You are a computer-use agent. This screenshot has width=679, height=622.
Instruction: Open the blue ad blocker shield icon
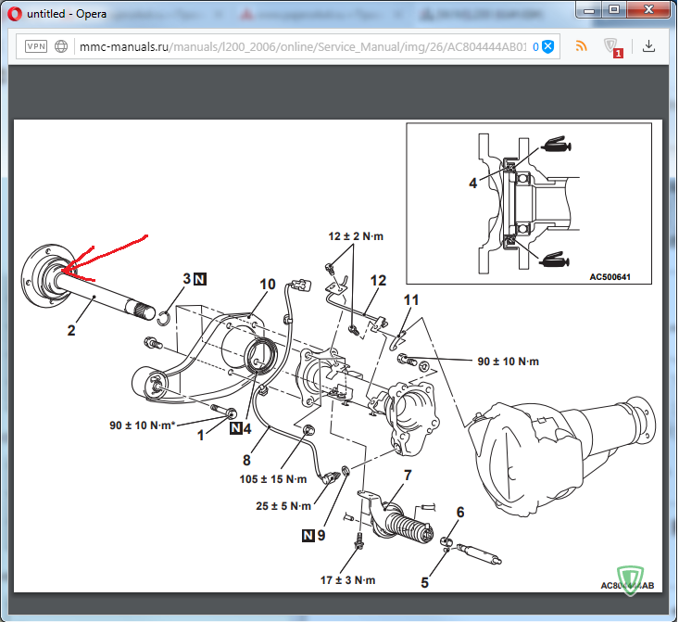(x=547, y=46)
